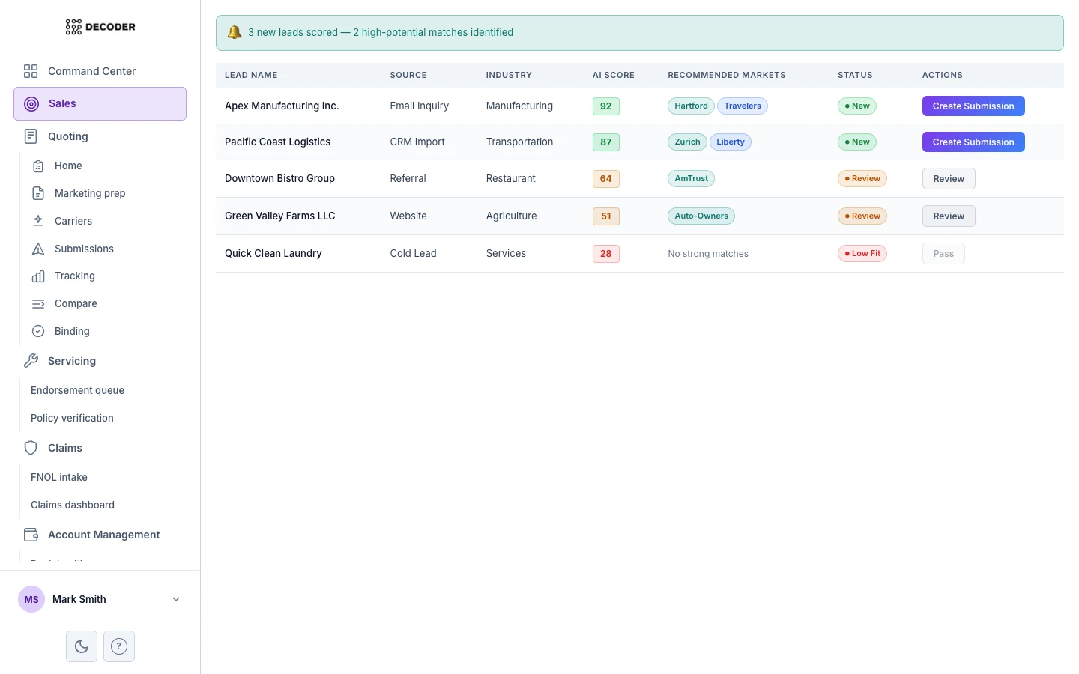Viewport: 1079px width, 674px height.
Task: Expand the Quoting section
Action: point(67,136)
